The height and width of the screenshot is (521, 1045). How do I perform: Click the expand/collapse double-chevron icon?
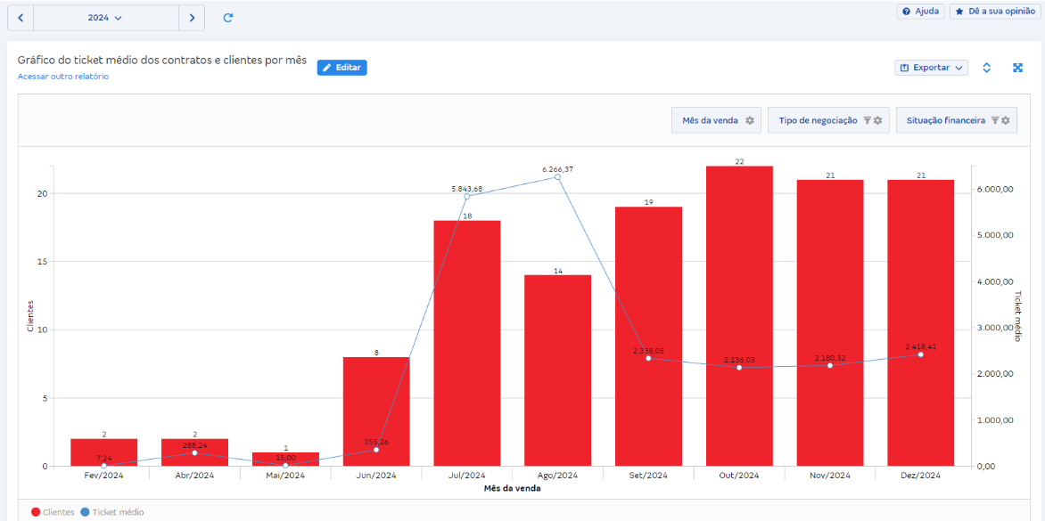[x=986, y=67]
